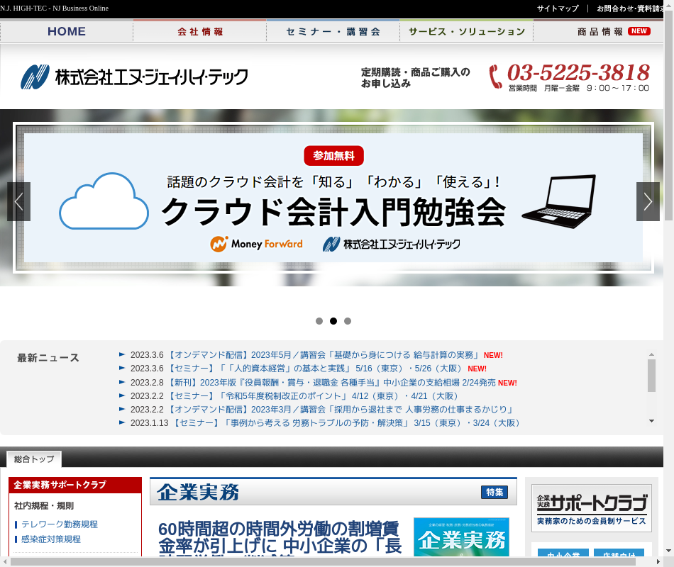Click the news list scrollbar thumb
Image resolution: width=674 pixels, height=567 pixels.
(x=651, y=376)
